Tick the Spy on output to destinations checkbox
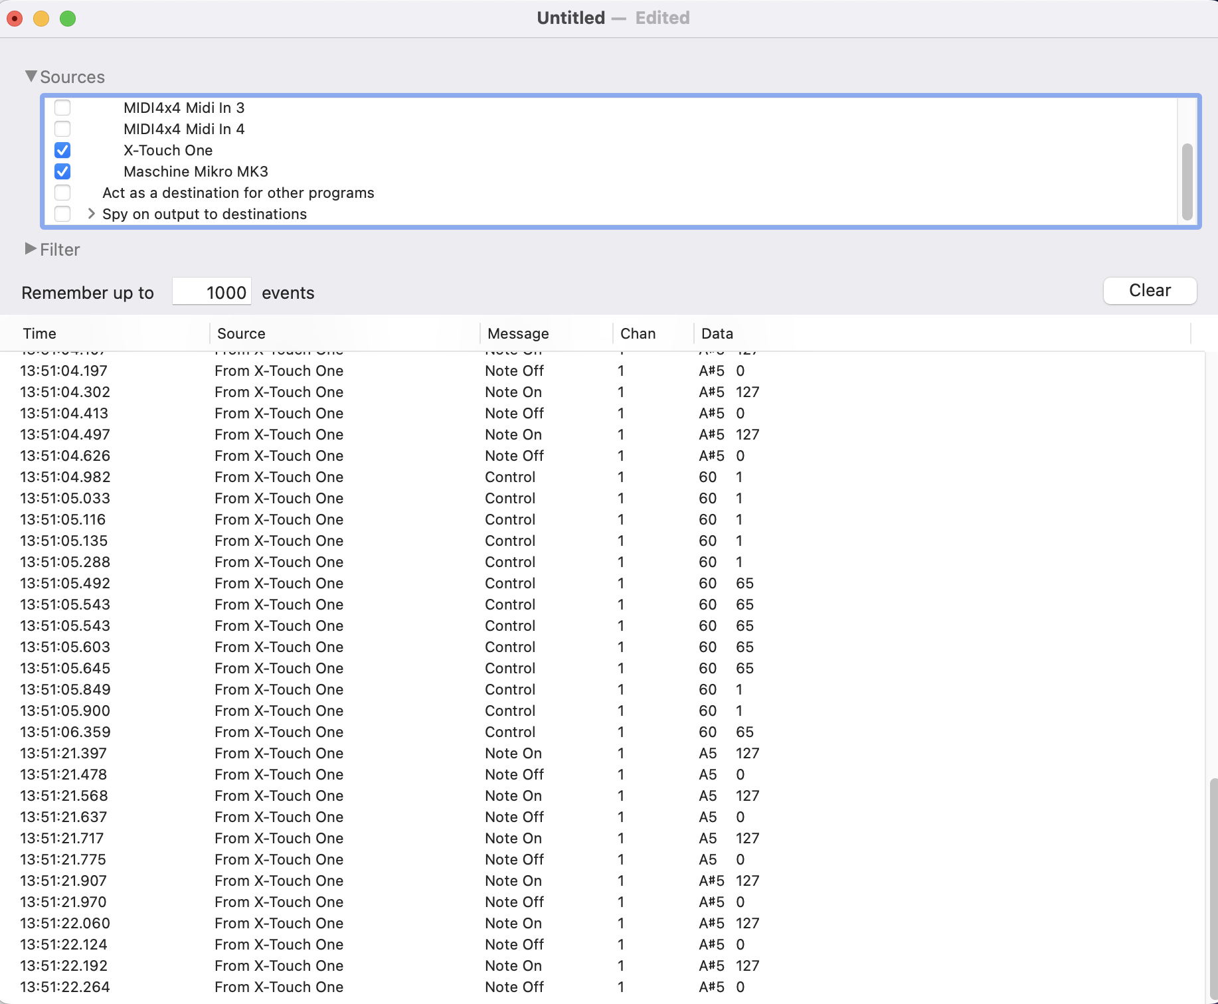This screenshot has height=1004, width=1218. tap(62, 214)
